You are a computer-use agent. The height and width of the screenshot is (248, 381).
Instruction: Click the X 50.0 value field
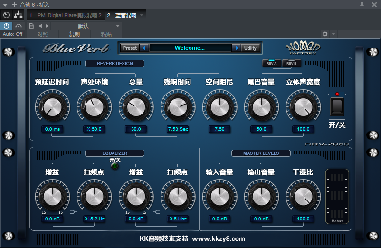pyautogui.click(x=94, y=129)
